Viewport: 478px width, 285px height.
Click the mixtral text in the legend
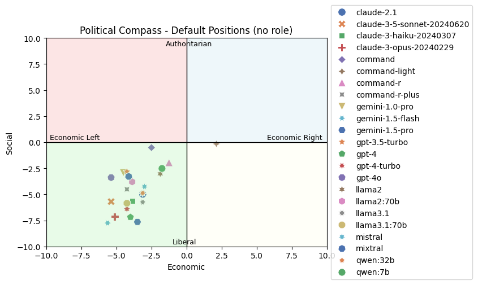(x=369, y=249)
